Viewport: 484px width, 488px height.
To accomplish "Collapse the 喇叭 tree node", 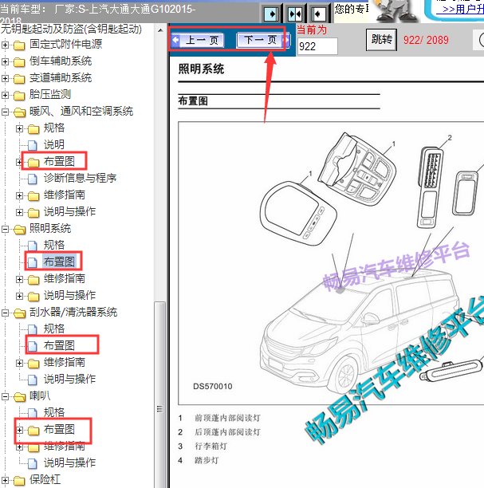I will [x=5, y=396].
